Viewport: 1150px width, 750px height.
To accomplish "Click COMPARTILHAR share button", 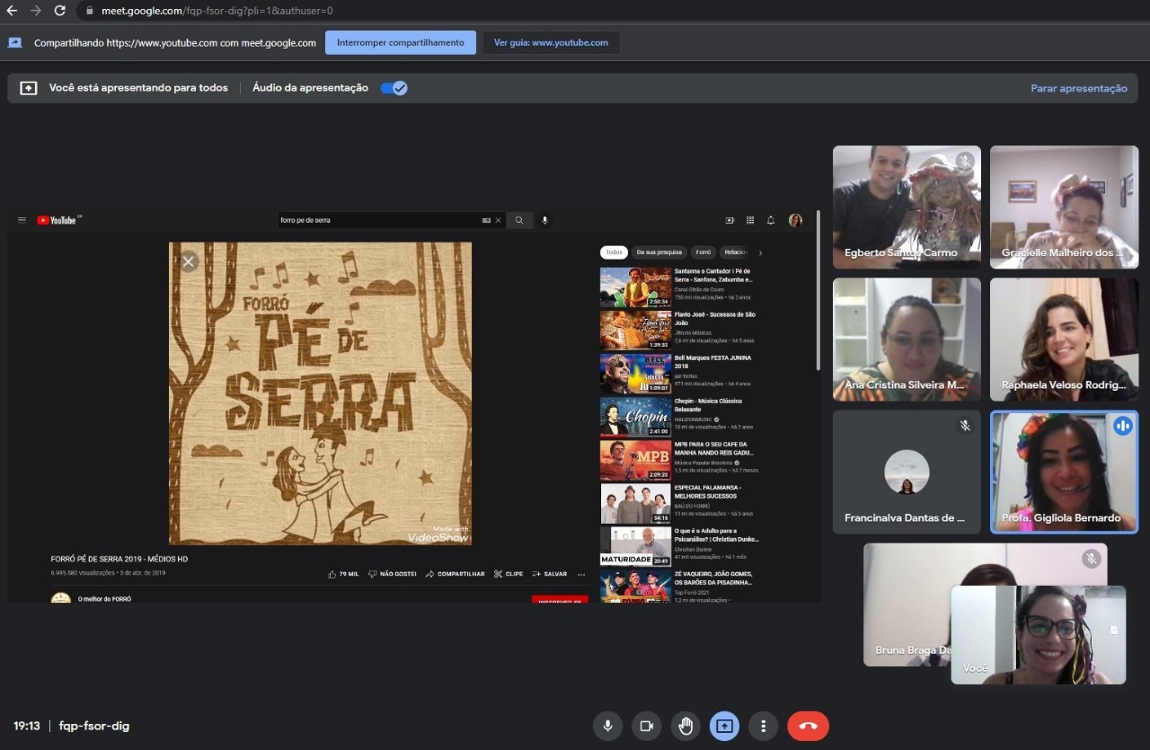I will pyautogui.click(x=456, y=574).
